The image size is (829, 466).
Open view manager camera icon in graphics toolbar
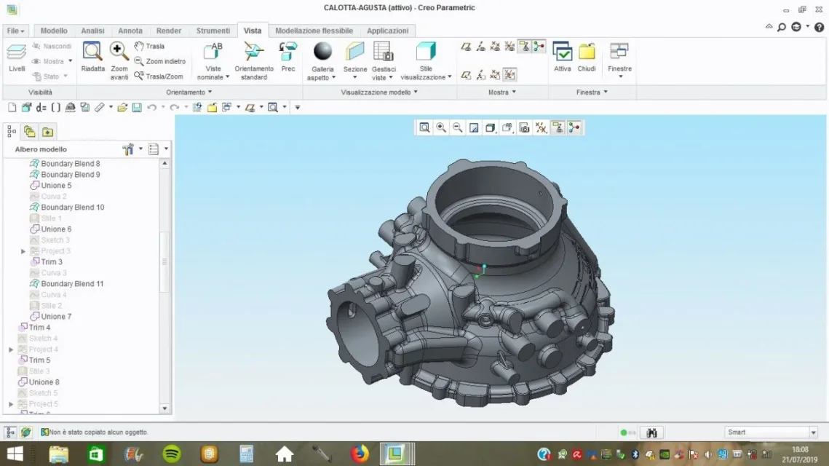524,127
